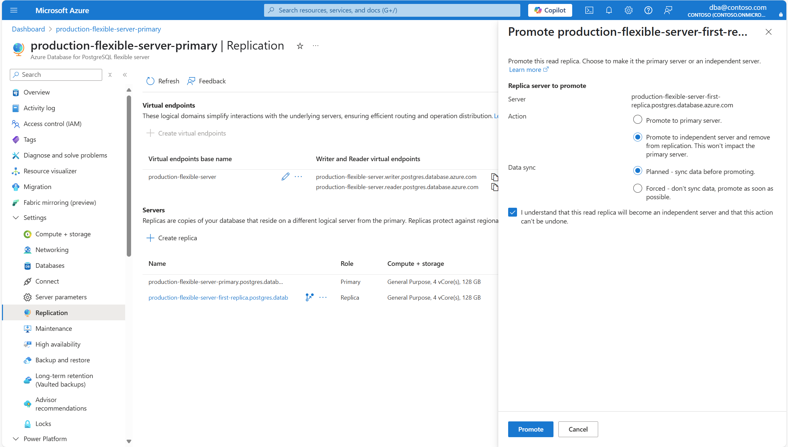This screenshot has width=788, height=447.
Task: Click the blue Promote button
Action: pyautogui.click(x=530, y=429)
